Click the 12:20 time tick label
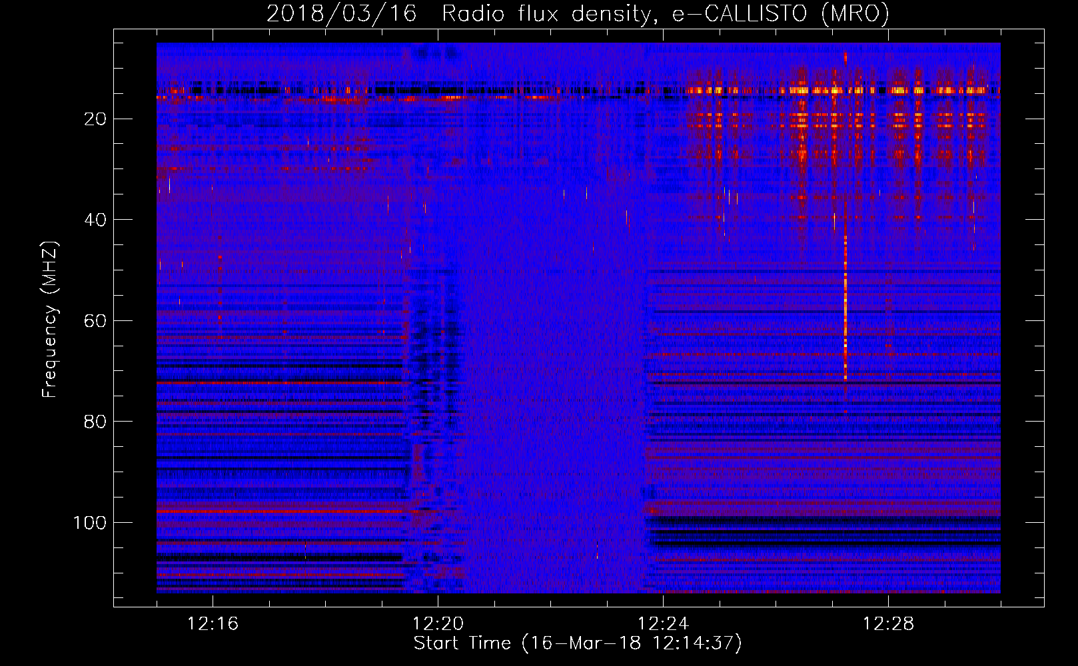This screenshot has width=1078, height=666. [x=438, y=624]
